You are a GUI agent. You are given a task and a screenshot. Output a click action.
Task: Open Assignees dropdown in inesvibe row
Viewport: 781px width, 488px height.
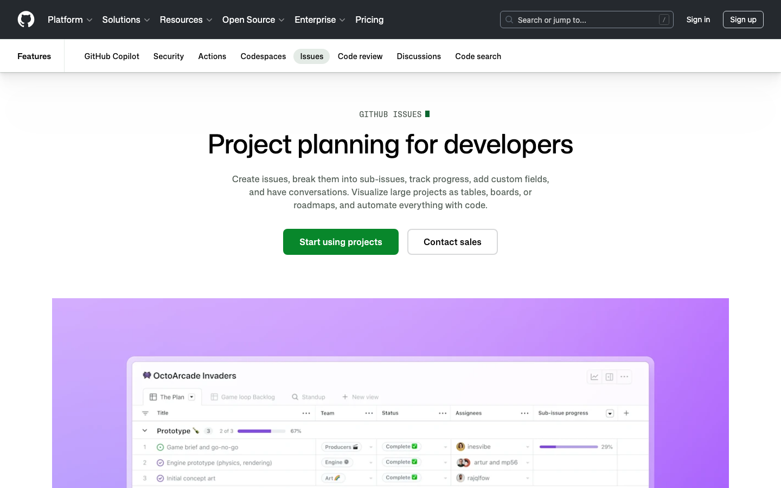[527, 447]
